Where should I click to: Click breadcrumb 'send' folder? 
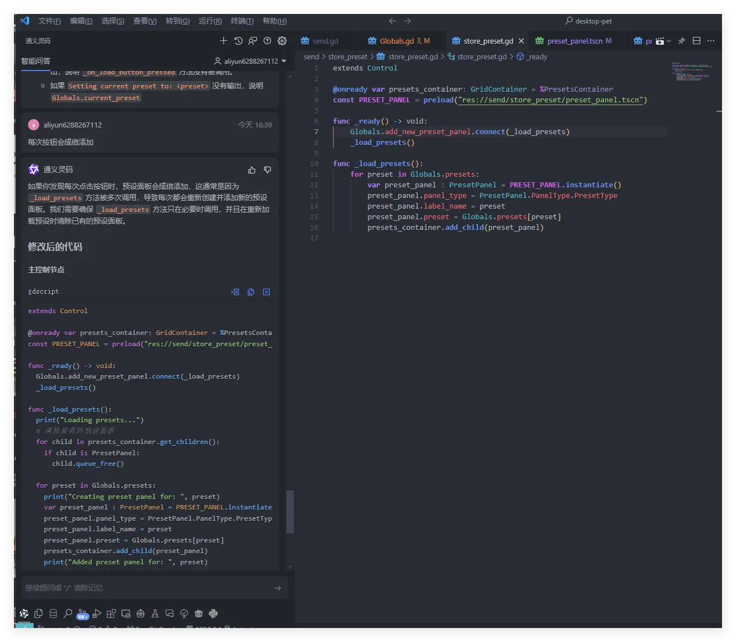click(311, 56)
